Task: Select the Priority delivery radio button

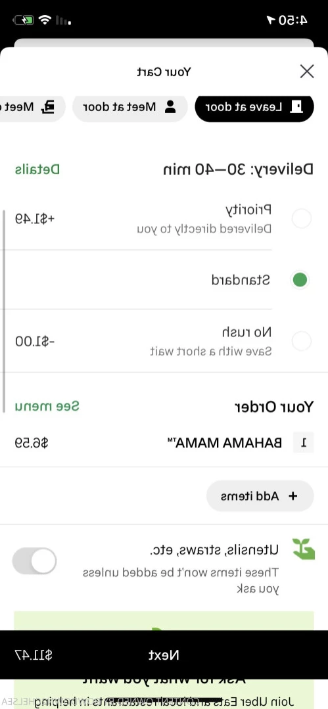Action: pyautogui.click(x=301, y=219)
